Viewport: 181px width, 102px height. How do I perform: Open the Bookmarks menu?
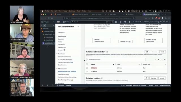(72, 11)
